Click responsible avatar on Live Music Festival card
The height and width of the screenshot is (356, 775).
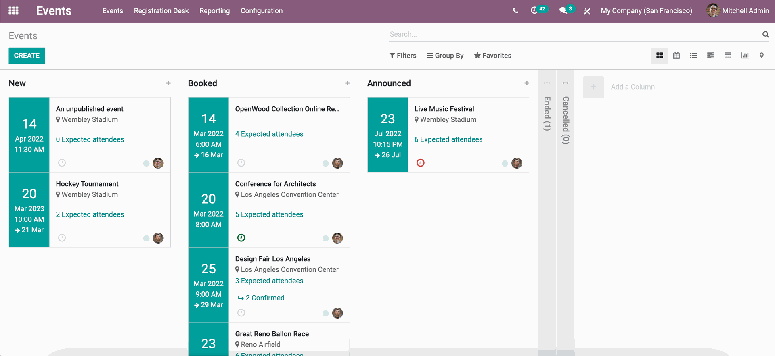coord(517,163)
